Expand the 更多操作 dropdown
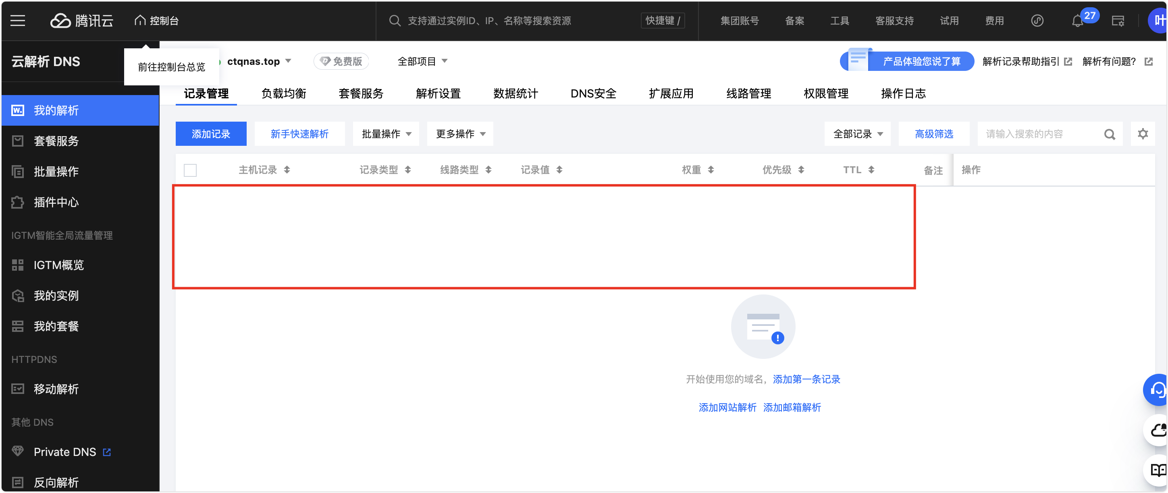 460,134
